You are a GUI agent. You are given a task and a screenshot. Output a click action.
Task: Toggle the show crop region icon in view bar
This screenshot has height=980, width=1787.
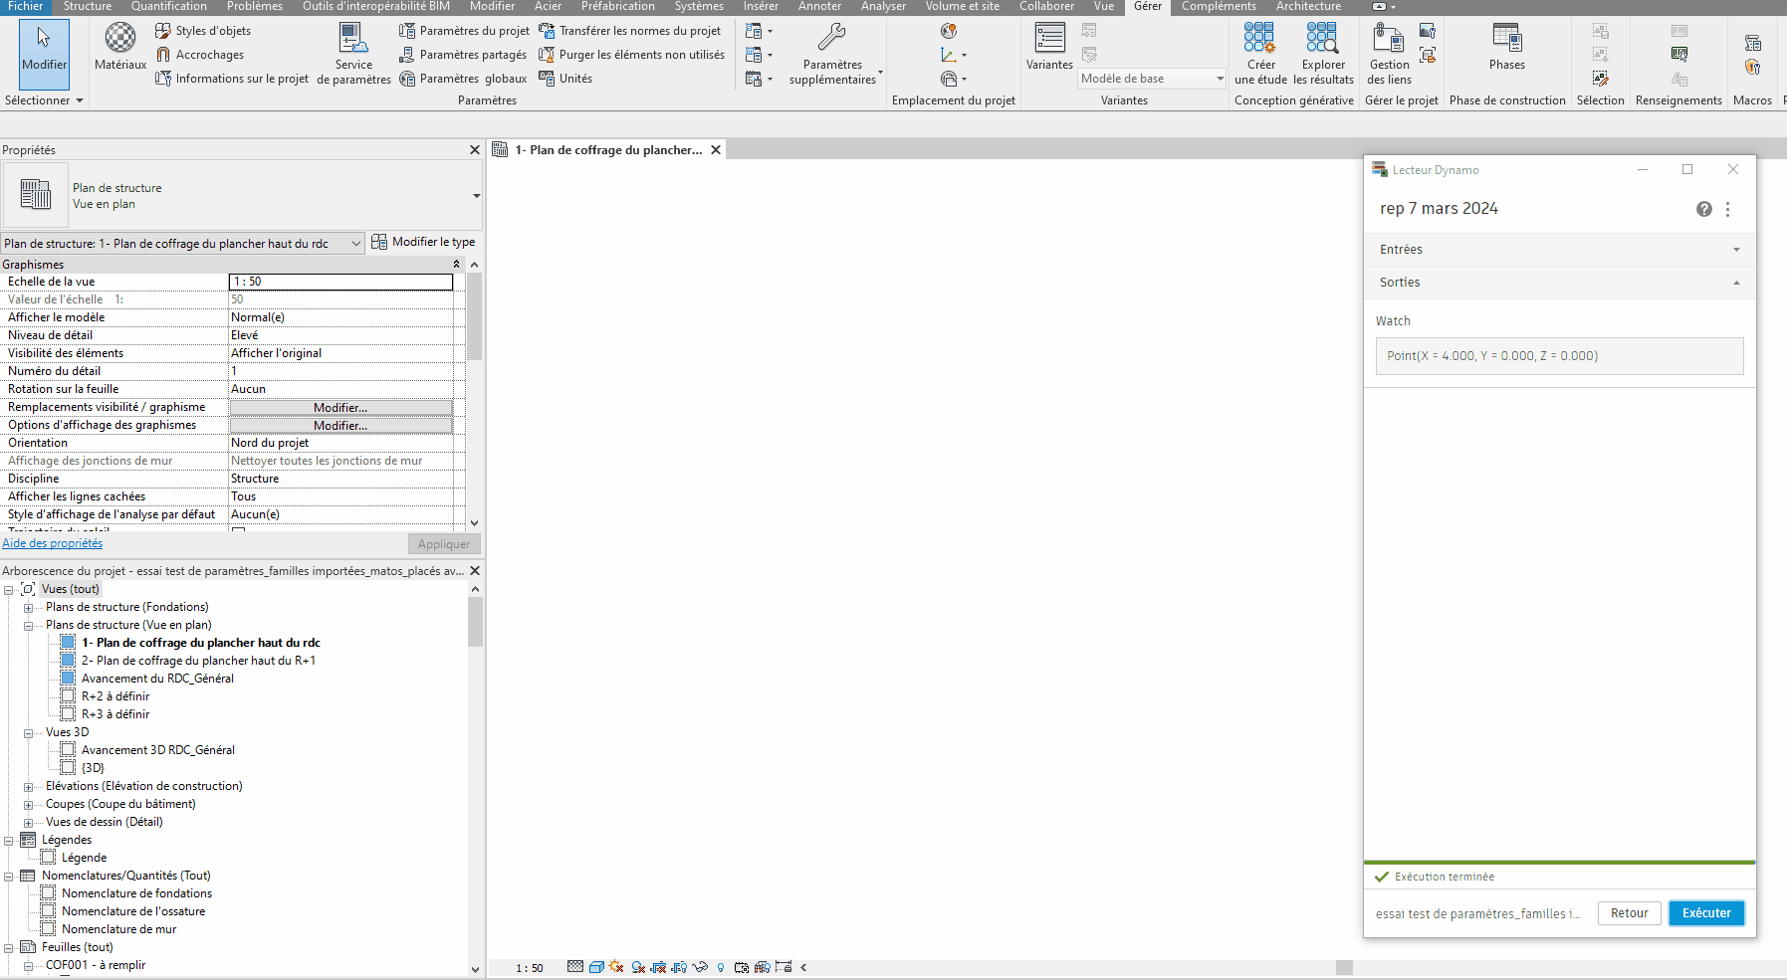tap(679, 967)
